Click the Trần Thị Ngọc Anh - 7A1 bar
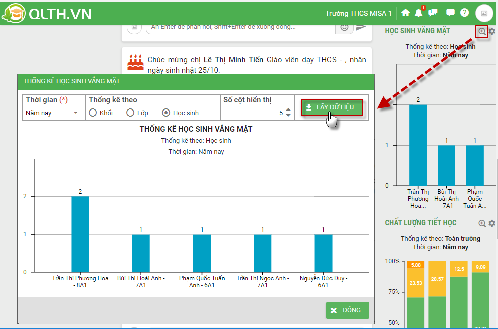Viewport: 498px width, 329px height. click(x=263, y=253)
